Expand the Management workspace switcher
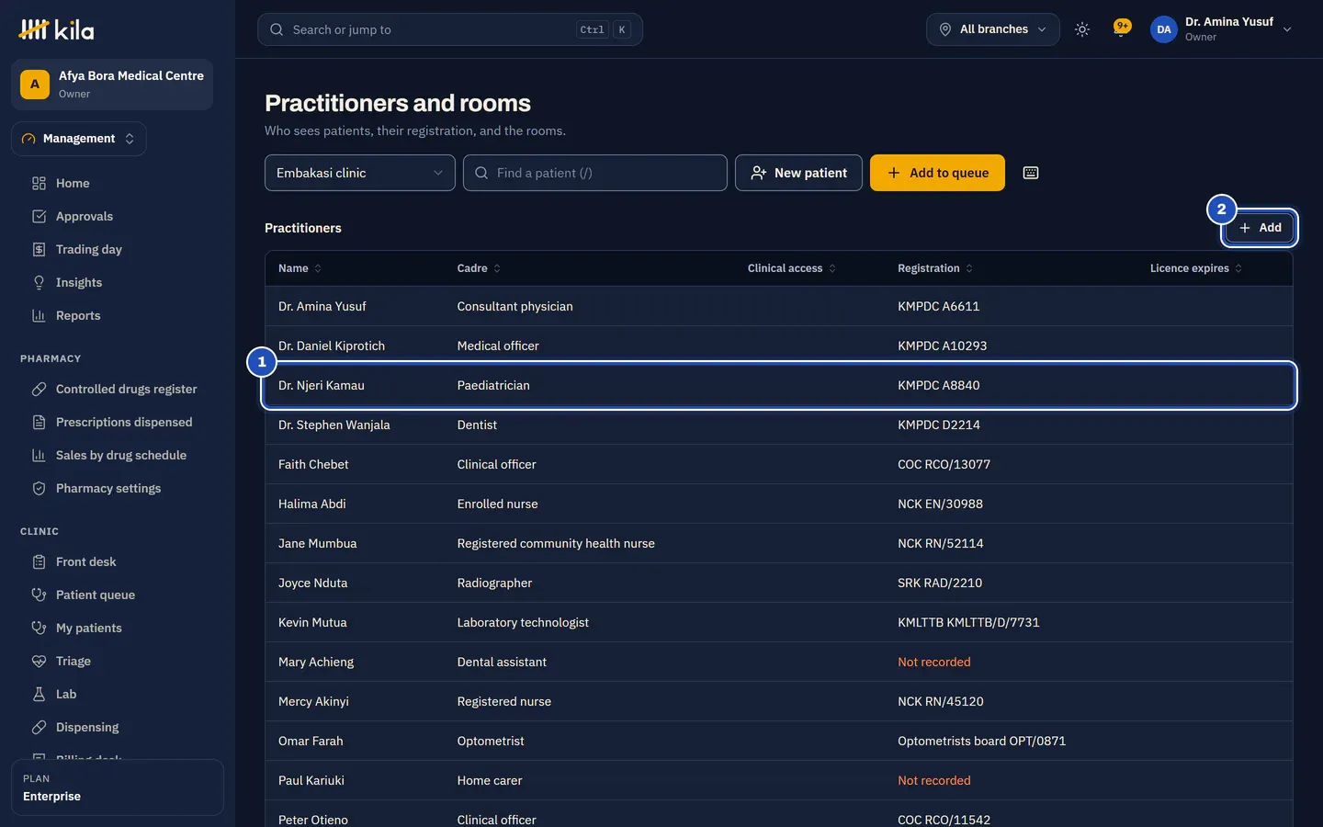This screenshot has width=1323, height=827. (x=79, y=139)
